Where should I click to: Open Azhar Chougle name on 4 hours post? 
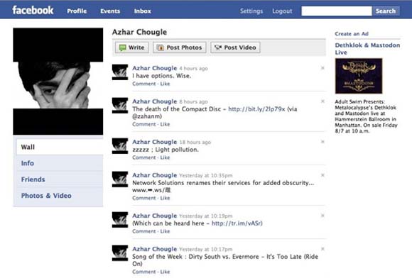click(x=155, y=68)
